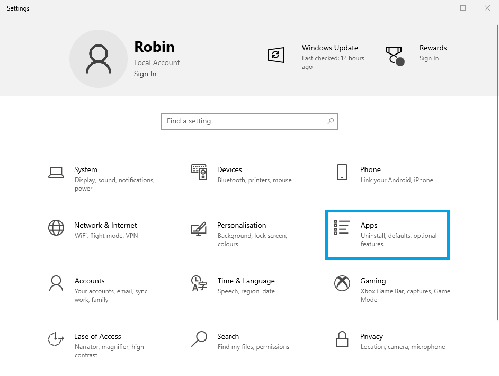The image size is (499, 376).
Task: Click 'Uninstall, defaults, optional features' description
Action: [x=399, y=240]
